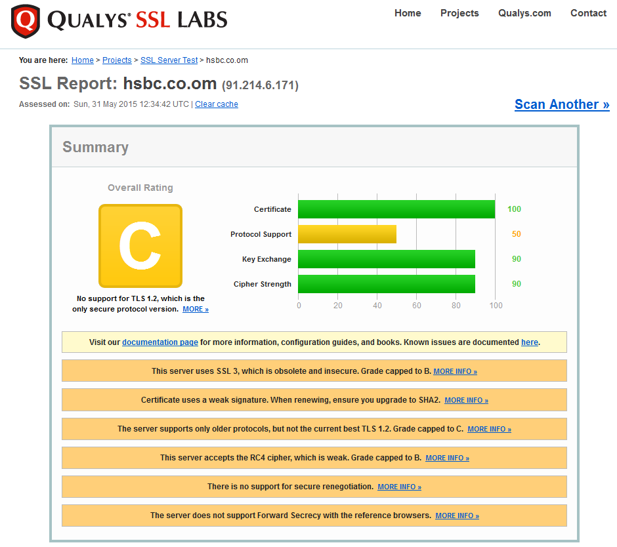The image size is (617, 547).
Task: Click the green Certificate score bar
Action: pos(396,209)
